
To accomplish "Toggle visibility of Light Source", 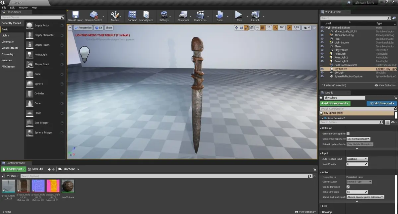I will 322,42.
